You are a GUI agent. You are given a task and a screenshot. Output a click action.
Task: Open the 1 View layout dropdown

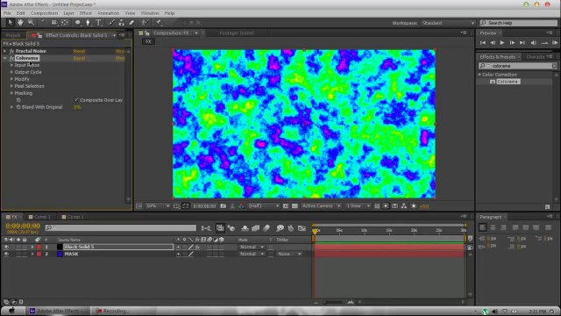(x=358, y=206)
